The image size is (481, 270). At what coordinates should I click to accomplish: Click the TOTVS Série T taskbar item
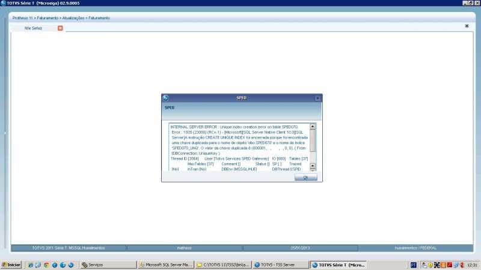coord(339,265)
